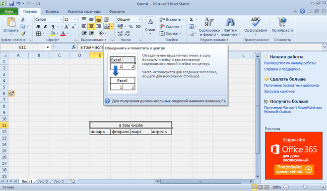Open Загрузка картинки link
The width and height of the screenshot is (327, 191).
[279, 92]
